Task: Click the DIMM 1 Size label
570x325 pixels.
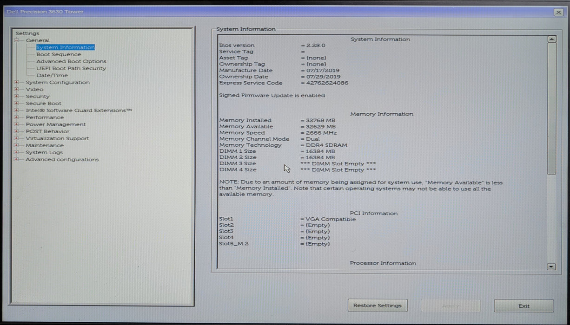Action: point(238,151)
